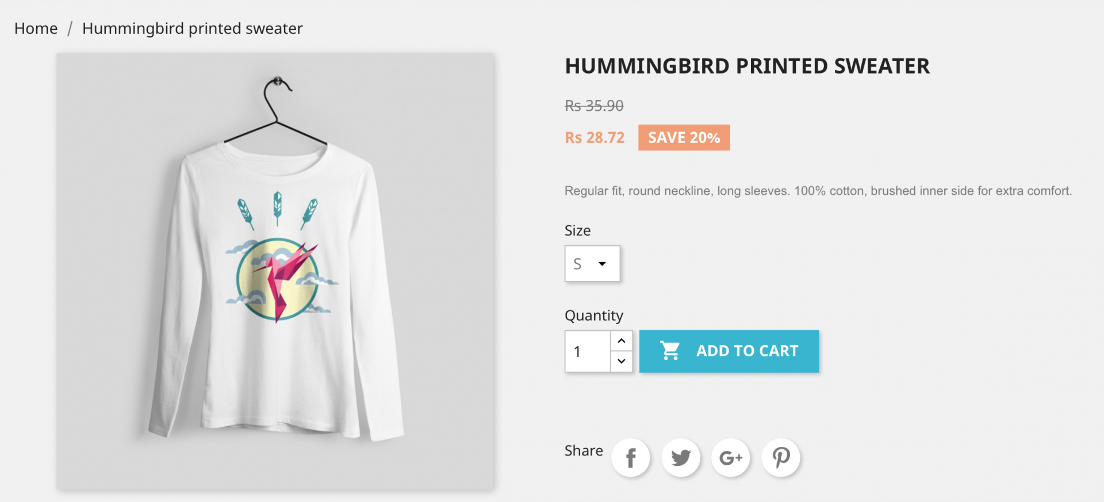This screenshot has height=502, width=1104.
Task: Click the Google+ share icon
Action: pos(731,458)
